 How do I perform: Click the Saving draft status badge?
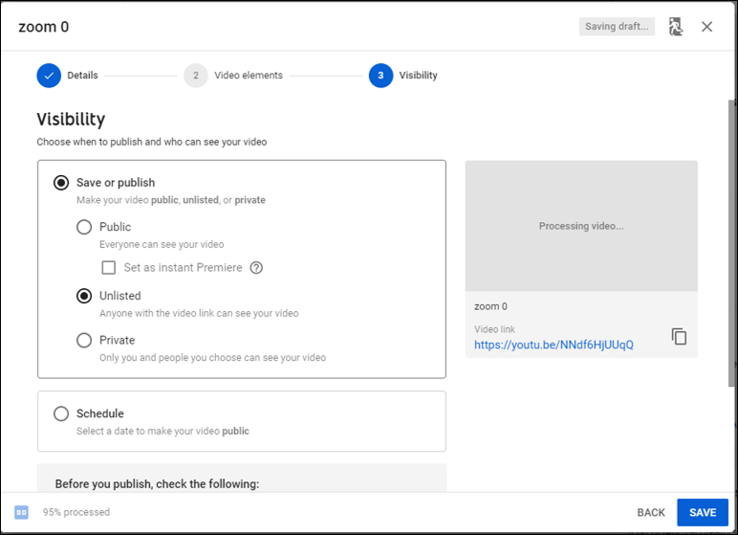617,27
